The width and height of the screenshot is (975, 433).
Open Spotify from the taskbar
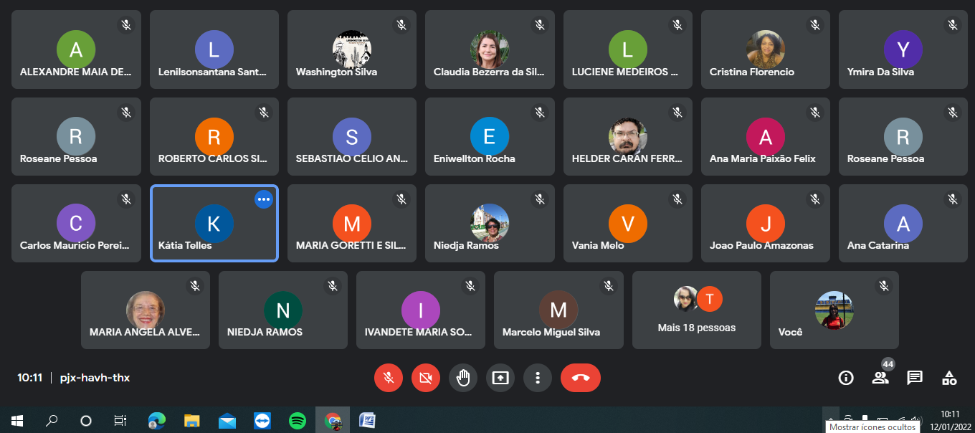point(298,420)
